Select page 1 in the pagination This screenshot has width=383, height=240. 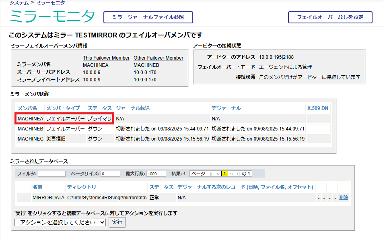tap(225, 174)
